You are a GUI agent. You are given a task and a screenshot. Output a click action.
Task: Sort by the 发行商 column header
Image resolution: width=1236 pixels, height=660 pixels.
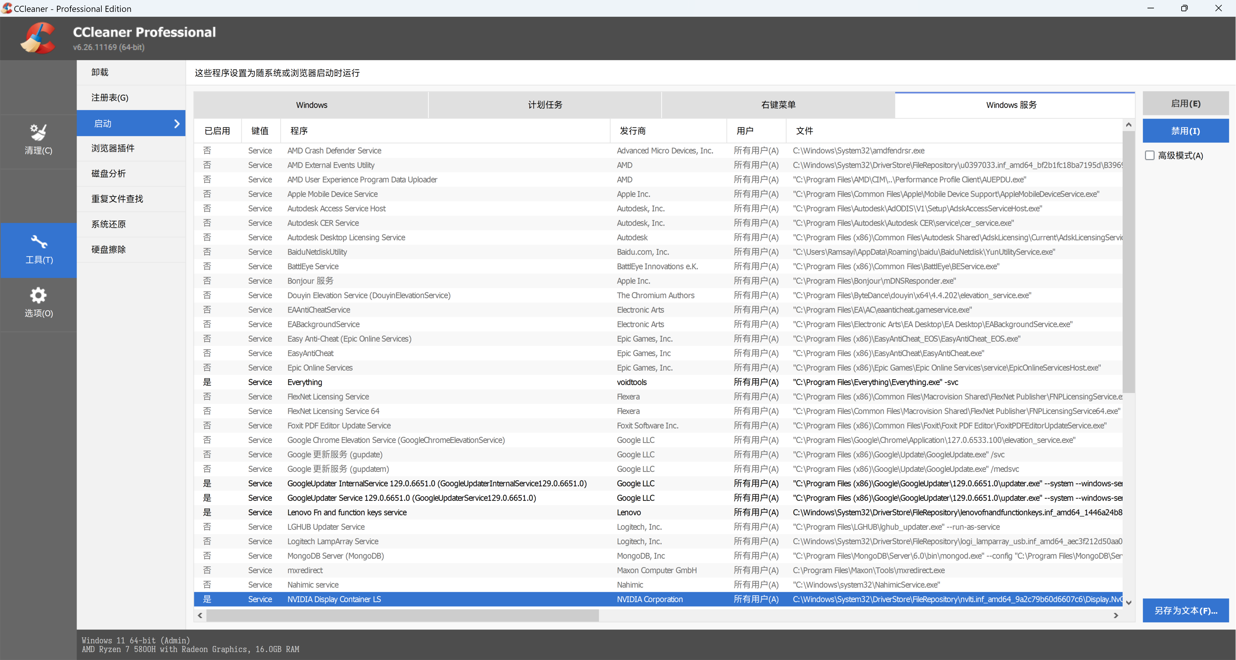[632, 131]
